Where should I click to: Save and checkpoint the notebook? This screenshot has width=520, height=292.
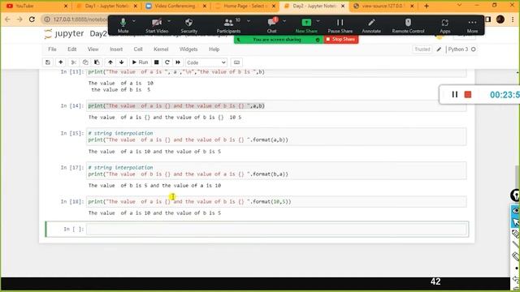click(x=48, y=62)
